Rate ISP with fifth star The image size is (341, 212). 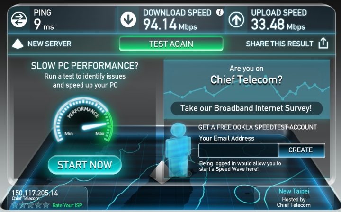pyautogui.click(x=46, y=205)
